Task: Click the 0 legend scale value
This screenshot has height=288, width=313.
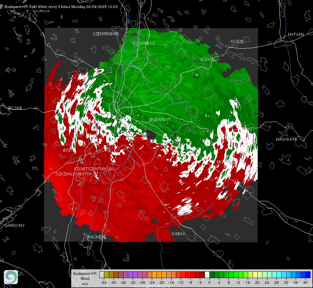Action: (209, 283)
